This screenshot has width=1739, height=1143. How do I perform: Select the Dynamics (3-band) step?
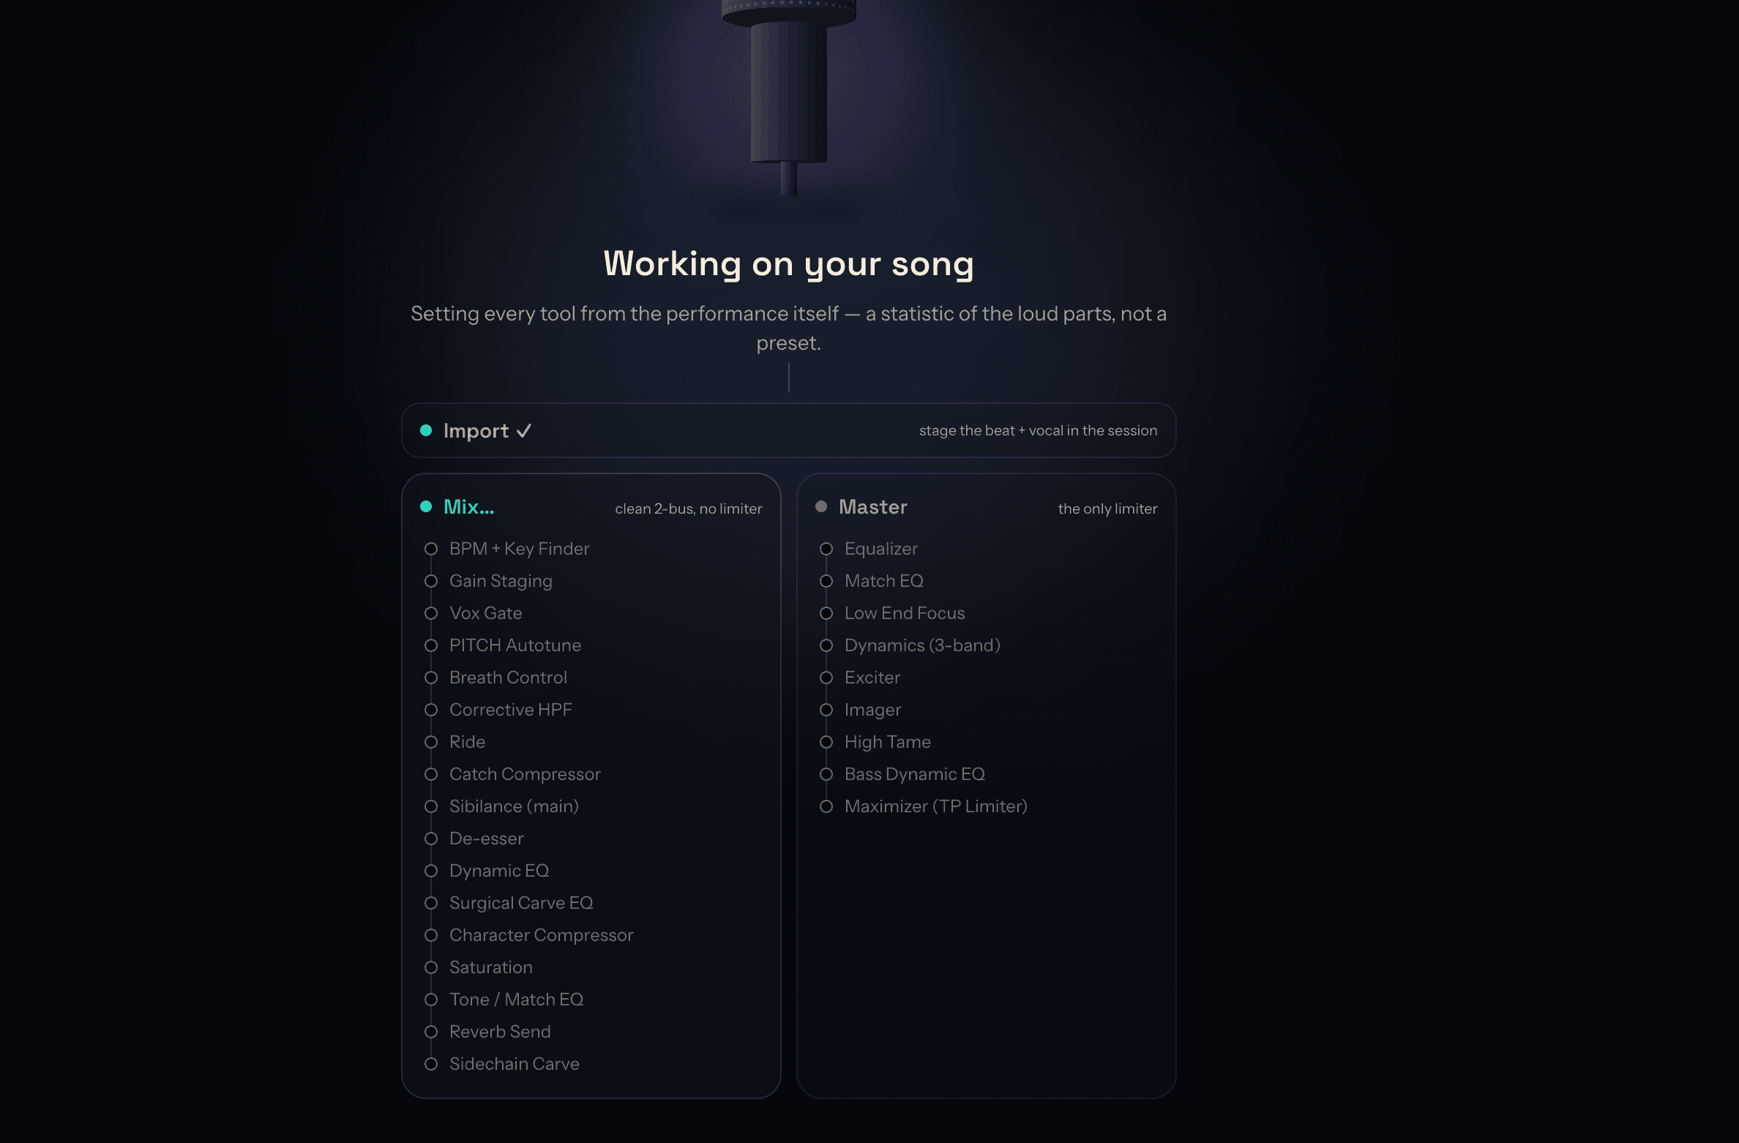[x=922, y=645]
